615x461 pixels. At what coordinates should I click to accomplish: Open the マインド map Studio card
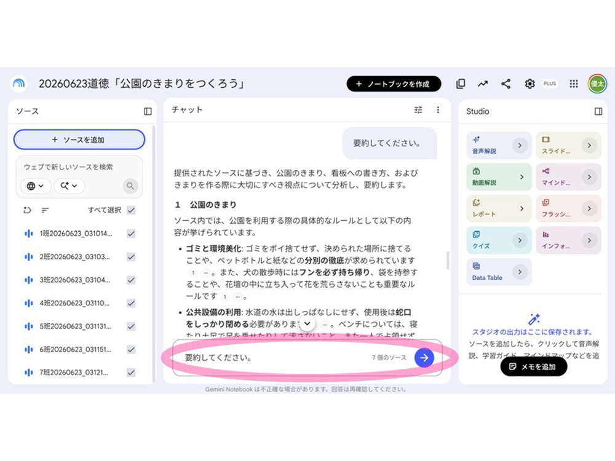pos(568,177)
